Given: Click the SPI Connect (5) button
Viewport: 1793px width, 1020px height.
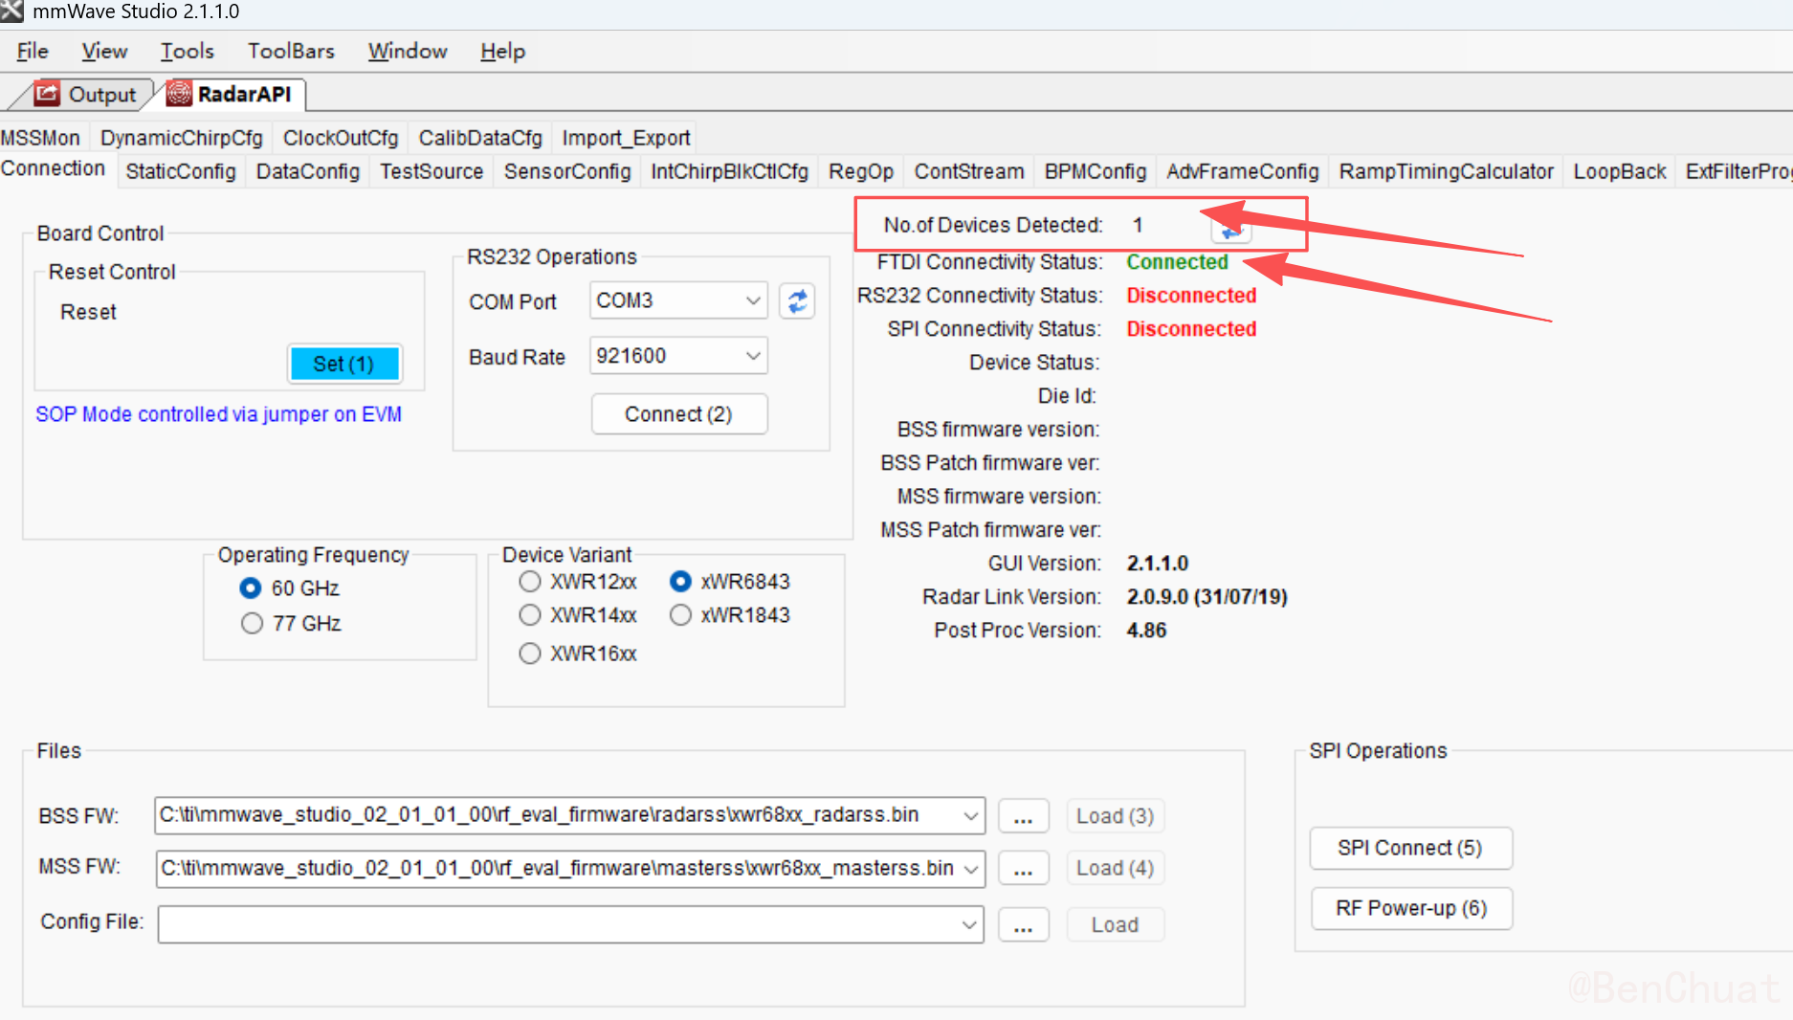Looking at the screenshot, I should coord(1409,849).
